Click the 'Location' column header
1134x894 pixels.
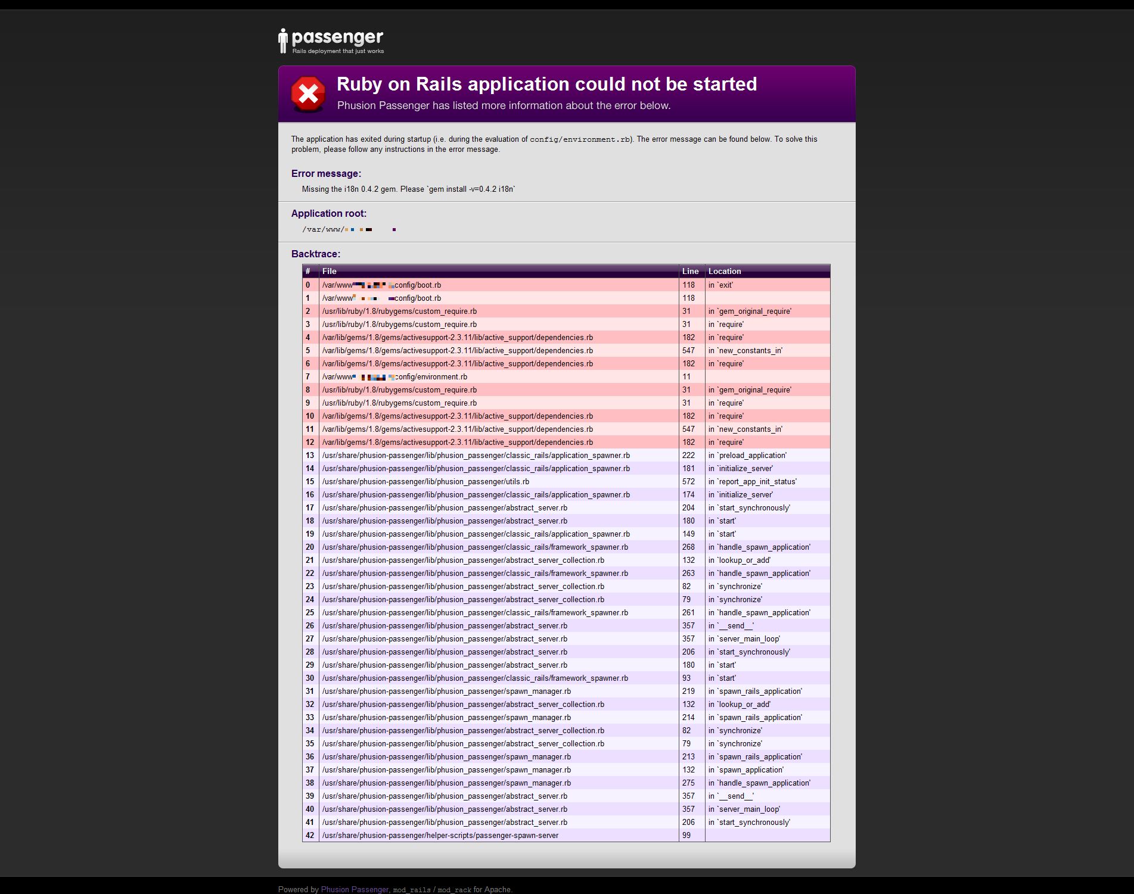tap(725, 271)
